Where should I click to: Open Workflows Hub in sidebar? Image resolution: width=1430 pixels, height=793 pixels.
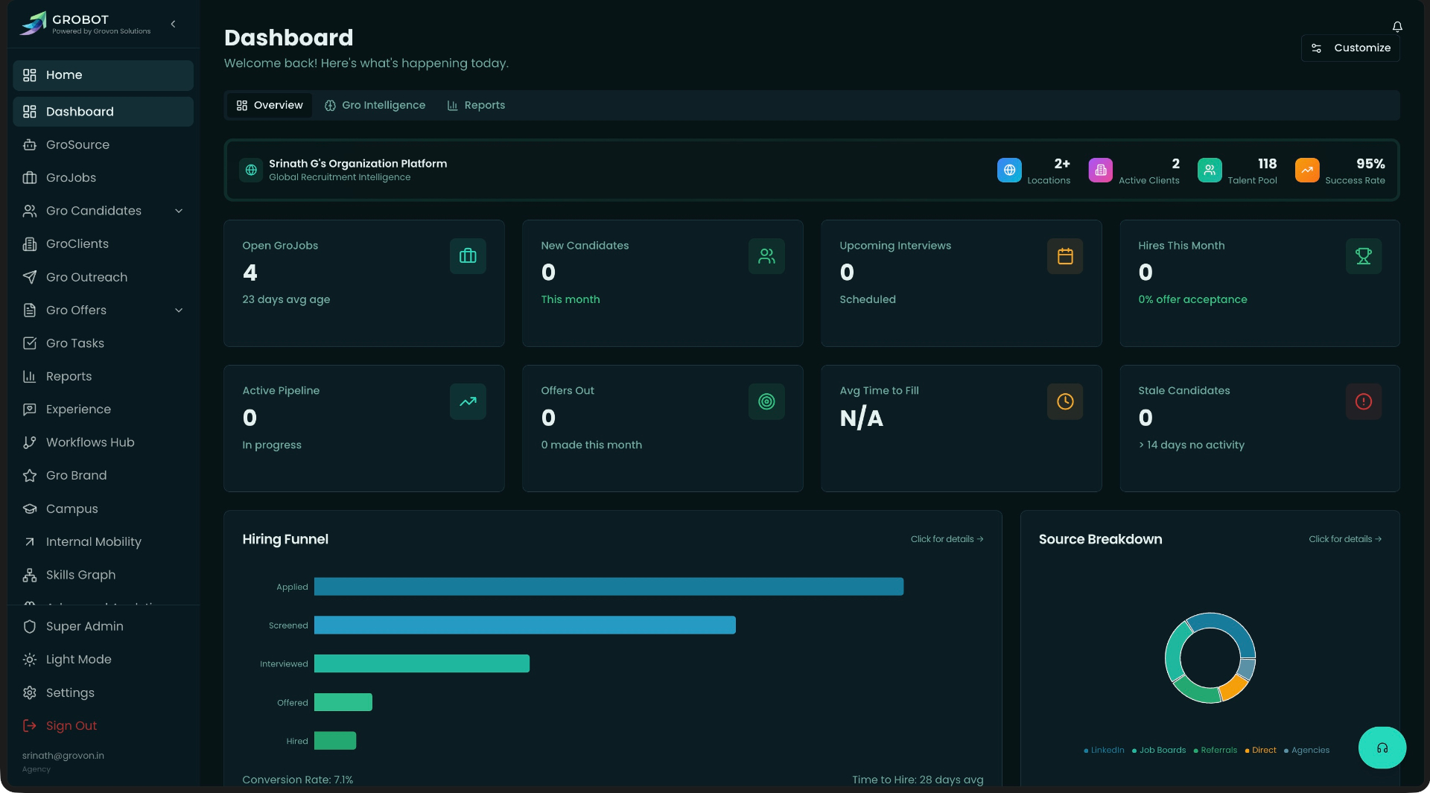(x=103, y=442)
